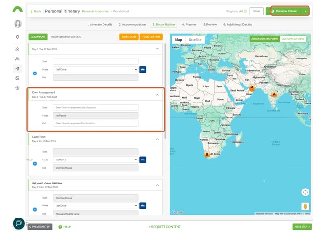Screen dimensions: 324x233
Task: Open notifications bell icon
Action: point(18,37)
